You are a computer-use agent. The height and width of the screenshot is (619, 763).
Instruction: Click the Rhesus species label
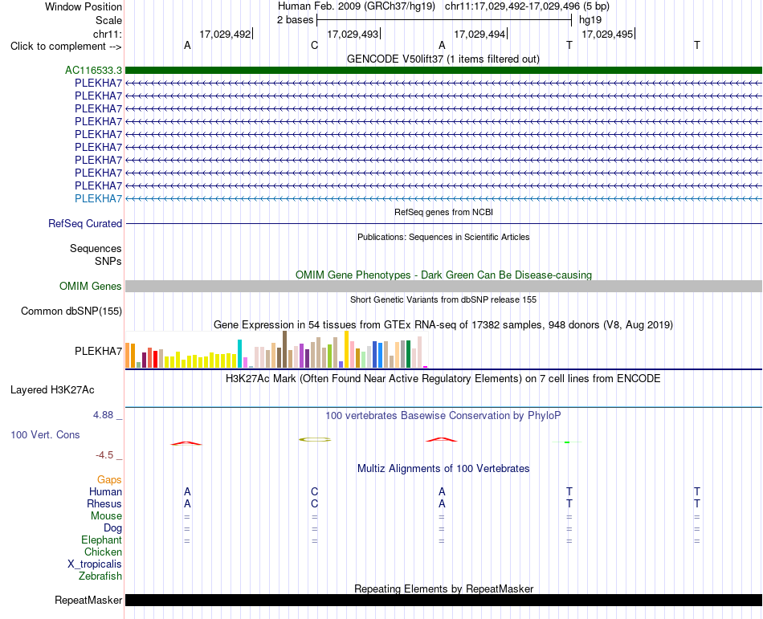[x=104, y=504]
